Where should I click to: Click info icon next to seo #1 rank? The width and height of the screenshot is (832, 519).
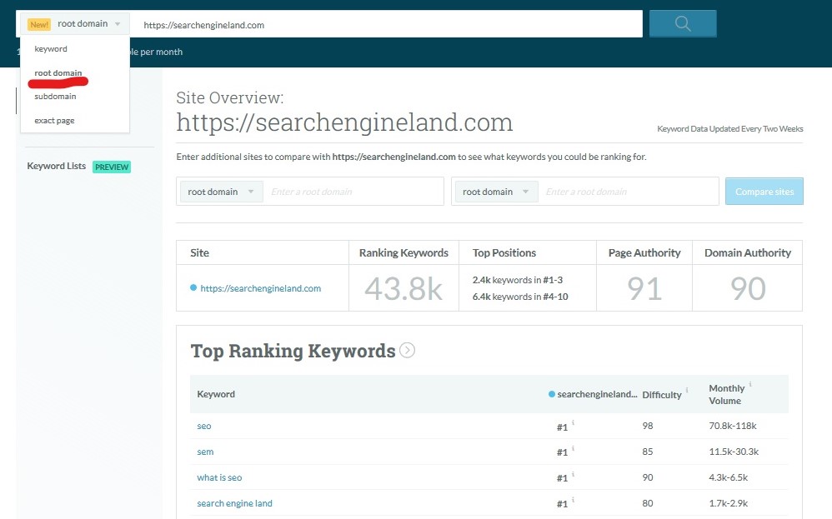tap(573, 422)
